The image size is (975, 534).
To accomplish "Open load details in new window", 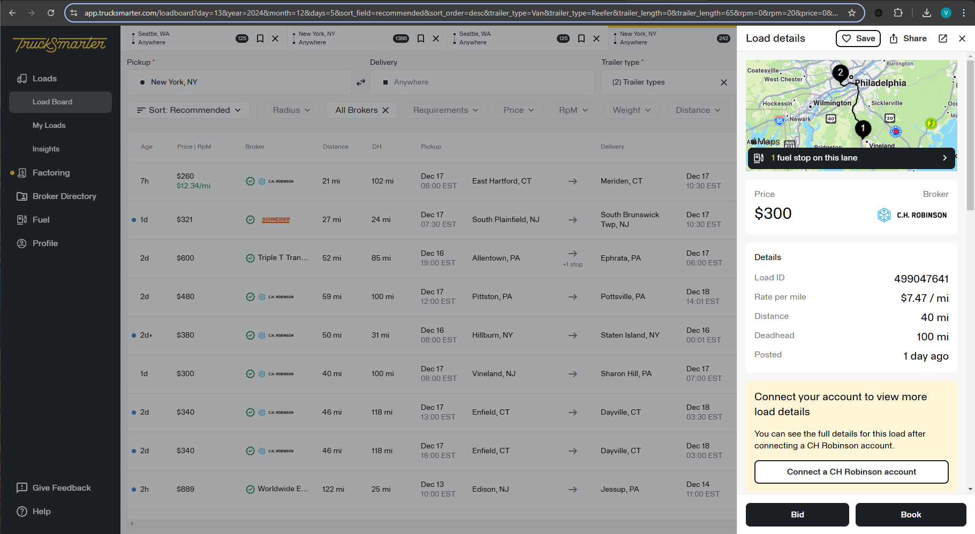I will tap(943, 39).
